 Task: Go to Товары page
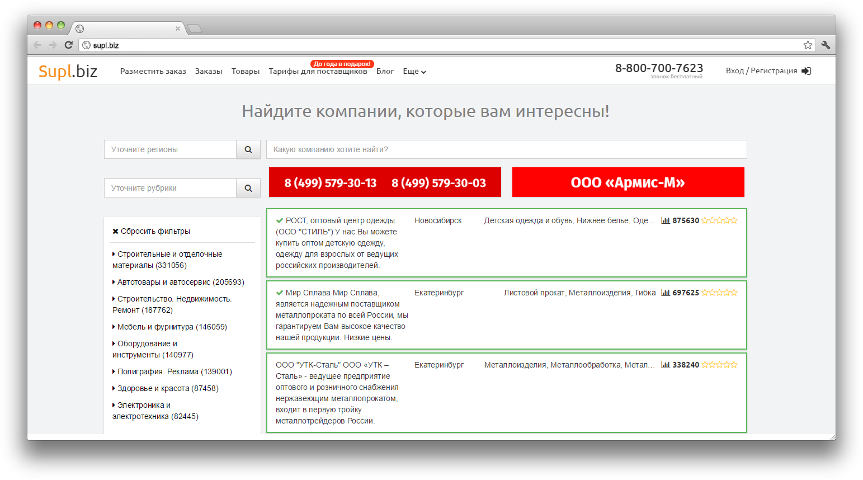[246, 71]
